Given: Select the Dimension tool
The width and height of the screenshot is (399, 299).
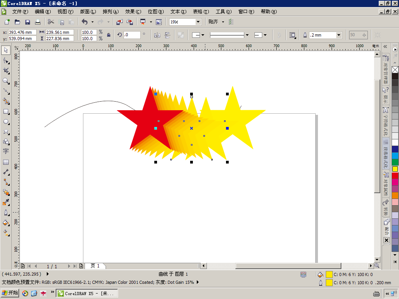Looking at the screenshot, I should (x=6, y=172).
